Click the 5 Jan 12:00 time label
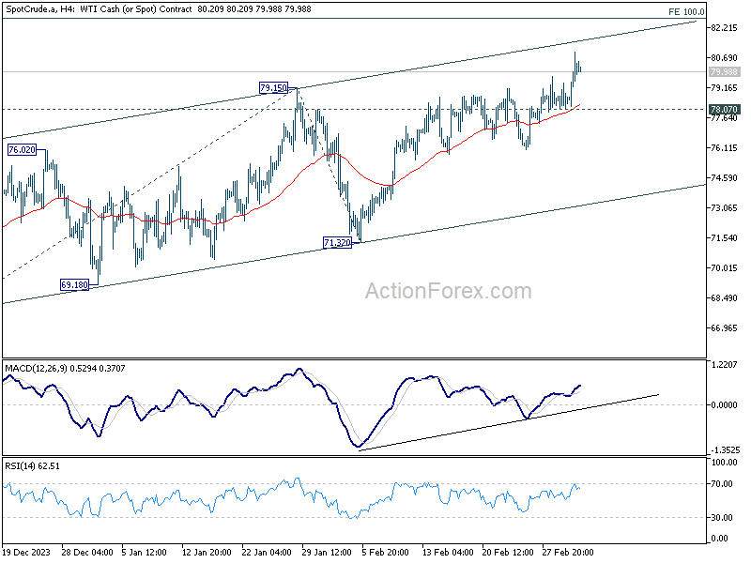The height and width of the screenshot is (563, 751). 144,552
